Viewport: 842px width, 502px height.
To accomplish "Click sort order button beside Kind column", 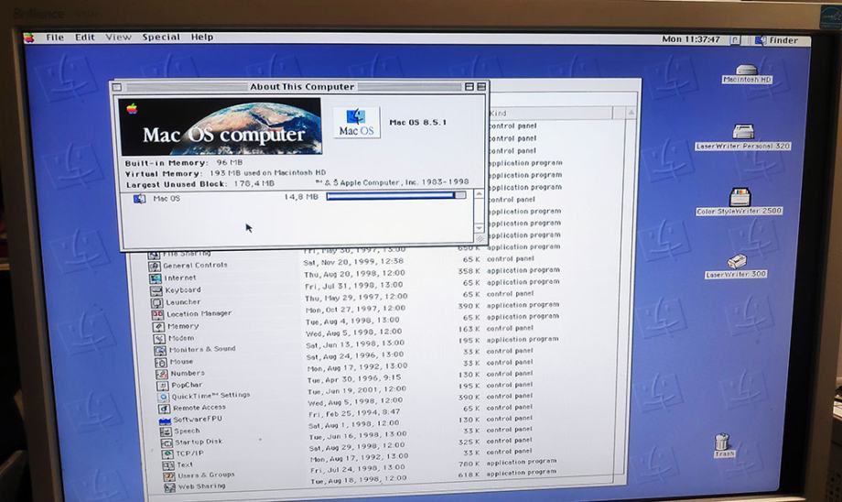I will [x=619, y=113].
